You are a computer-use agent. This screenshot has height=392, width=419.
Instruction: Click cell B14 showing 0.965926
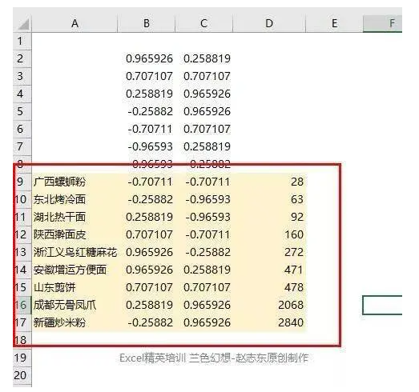(x=146, y=270)
